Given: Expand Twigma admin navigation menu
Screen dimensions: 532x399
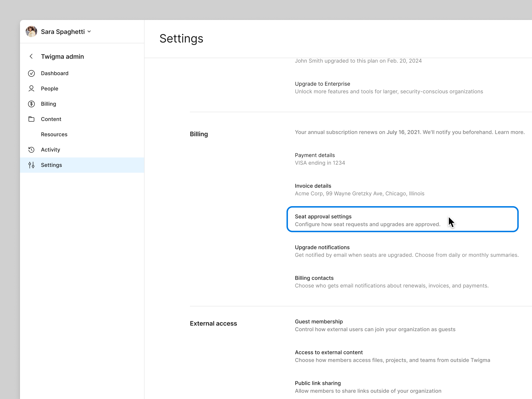Looking at the screenshot, I should tap(62, 56).
